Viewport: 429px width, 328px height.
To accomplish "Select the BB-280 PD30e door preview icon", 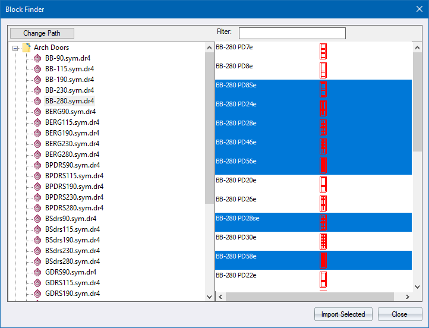I will tap(323, 241).
